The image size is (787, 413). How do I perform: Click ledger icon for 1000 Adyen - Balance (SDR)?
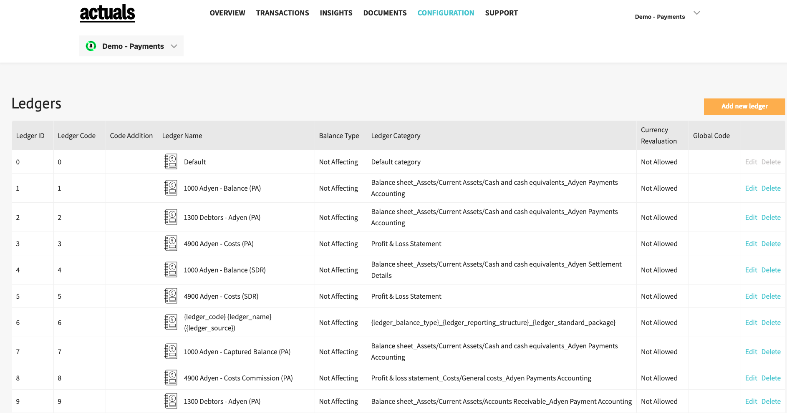point(171,270)
